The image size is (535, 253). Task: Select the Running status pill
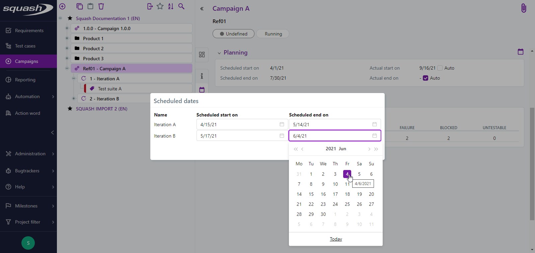(x=273, y=34)
